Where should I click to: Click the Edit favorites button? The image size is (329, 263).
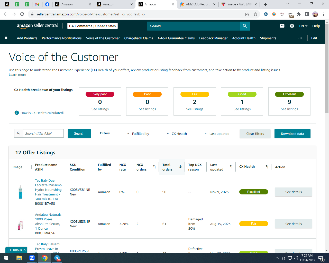(314, 38)
